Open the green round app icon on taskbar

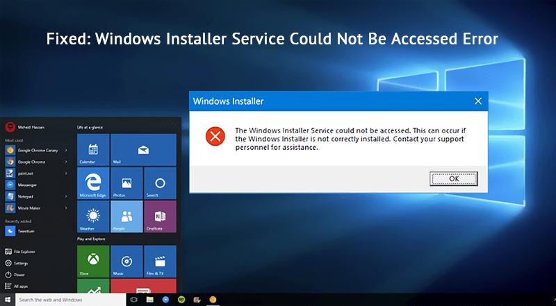point(181,300)
